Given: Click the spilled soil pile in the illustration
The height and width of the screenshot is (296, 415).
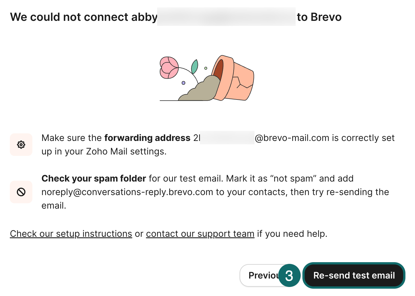Looking at the screenshot, I should coord(203,90).
